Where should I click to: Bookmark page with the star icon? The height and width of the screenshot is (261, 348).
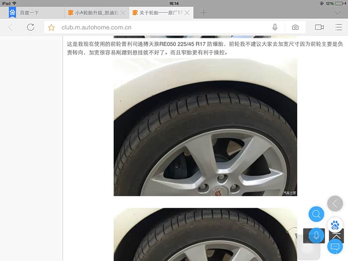point(51,27)
